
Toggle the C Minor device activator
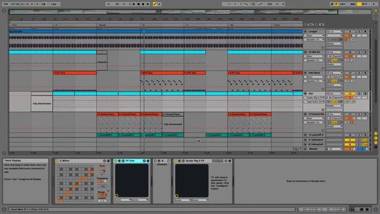tap(57, 161)
